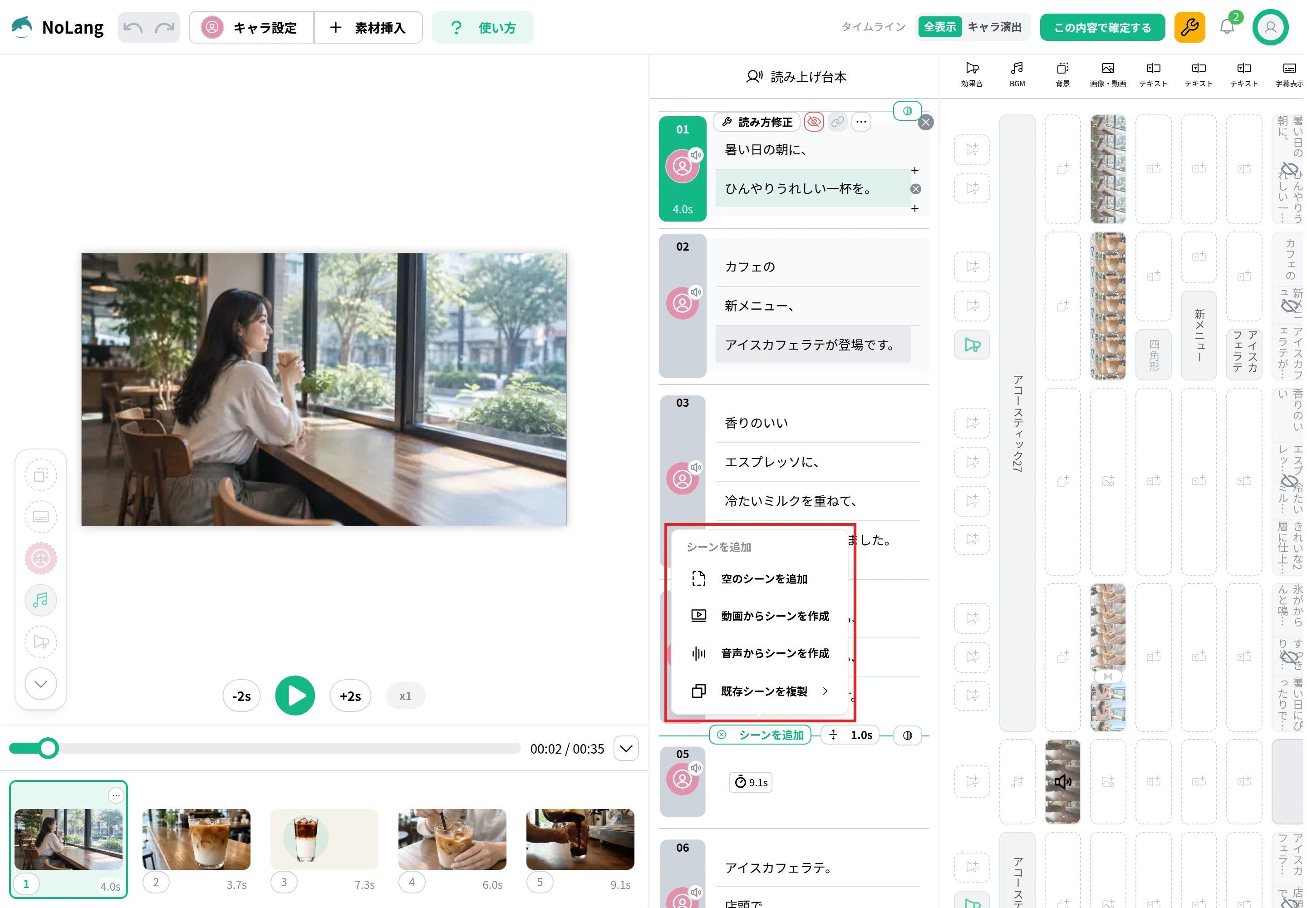Open the … menu on thumbnail 1

pos(116,795)
